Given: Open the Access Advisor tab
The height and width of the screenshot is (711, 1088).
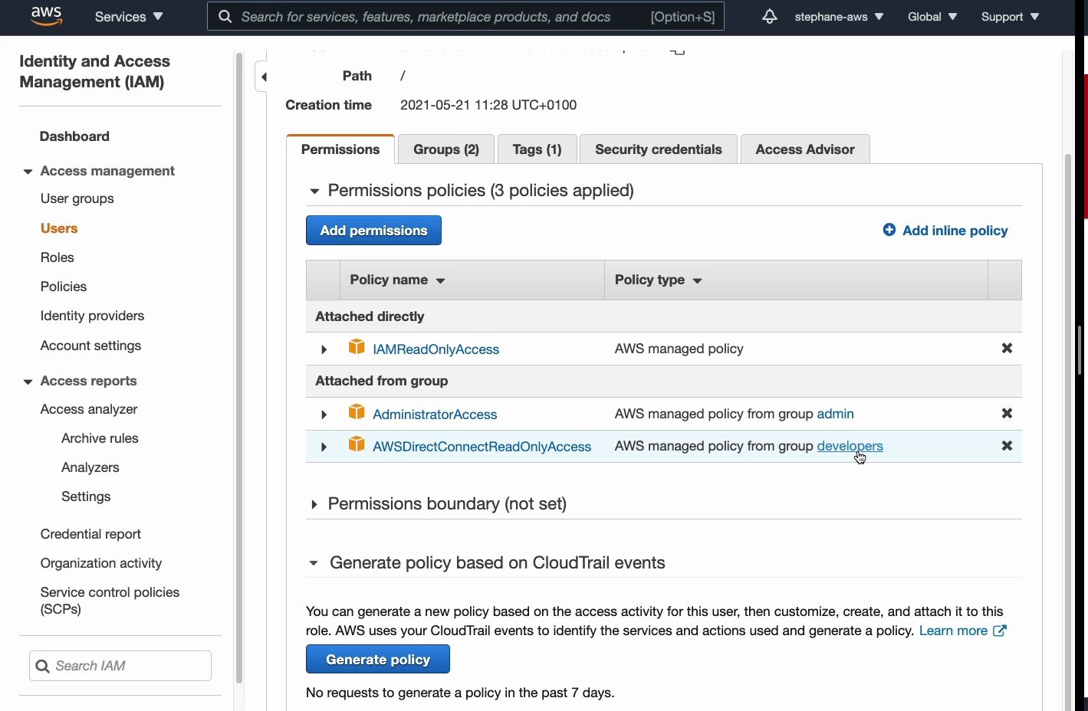Looking at the screenshot, I should pyautogui.click(x=805, y=149).
